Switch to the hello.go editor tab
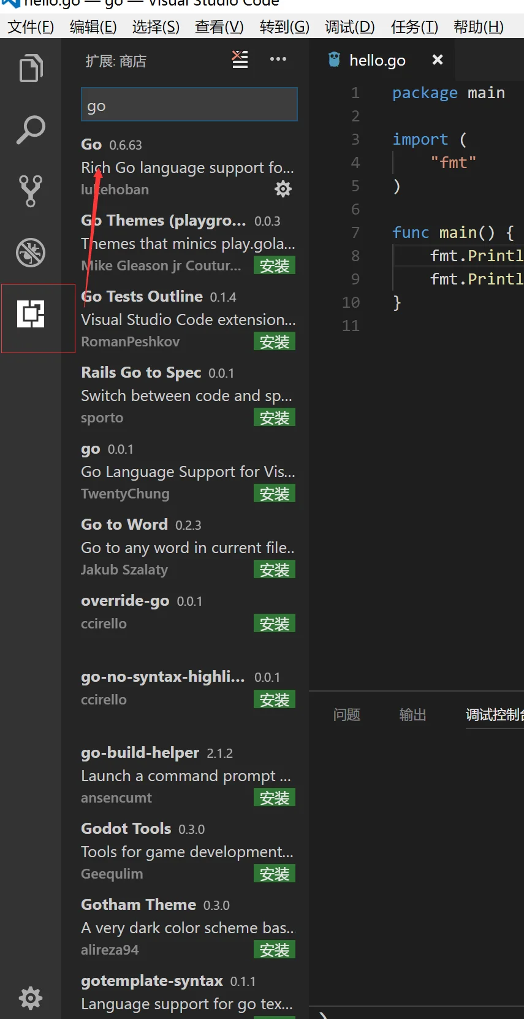 coord(377,60)
